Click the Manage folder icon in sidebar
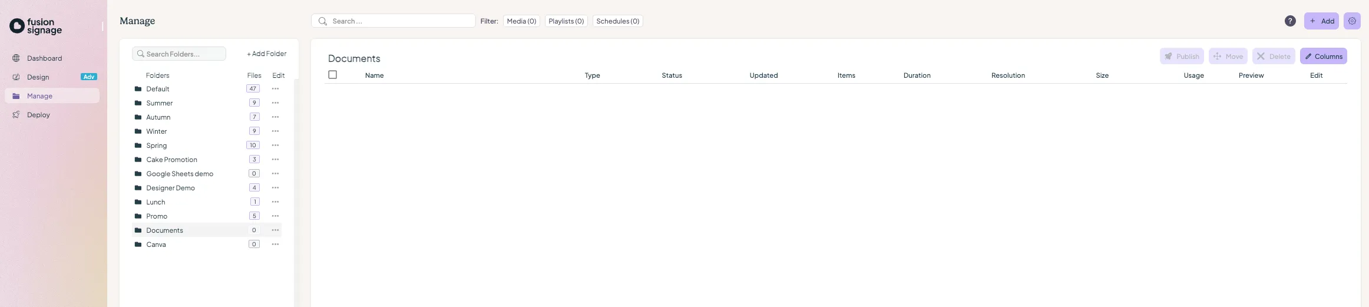The height and width of the screenshot is (307, 1369). 16,96
